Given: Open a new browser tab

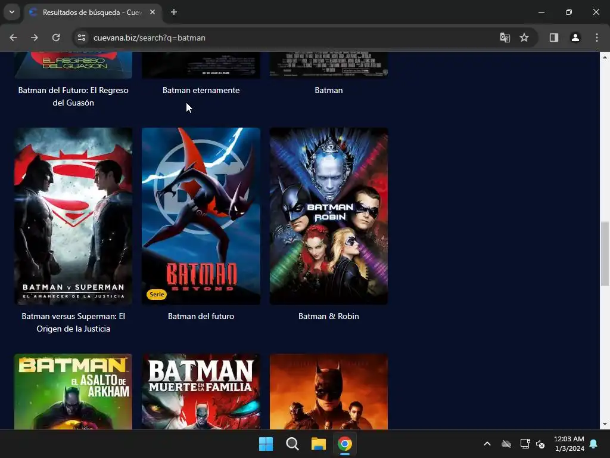Looking at the screenshot, I should [174, 12].
